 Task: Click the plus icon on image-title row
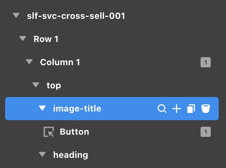pyautogui.click(x=176, y=109)
